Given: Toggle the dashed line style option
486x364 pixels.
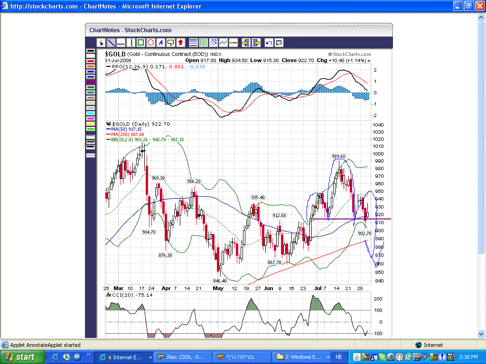Looking at the screenshot, I should [91, 155].
